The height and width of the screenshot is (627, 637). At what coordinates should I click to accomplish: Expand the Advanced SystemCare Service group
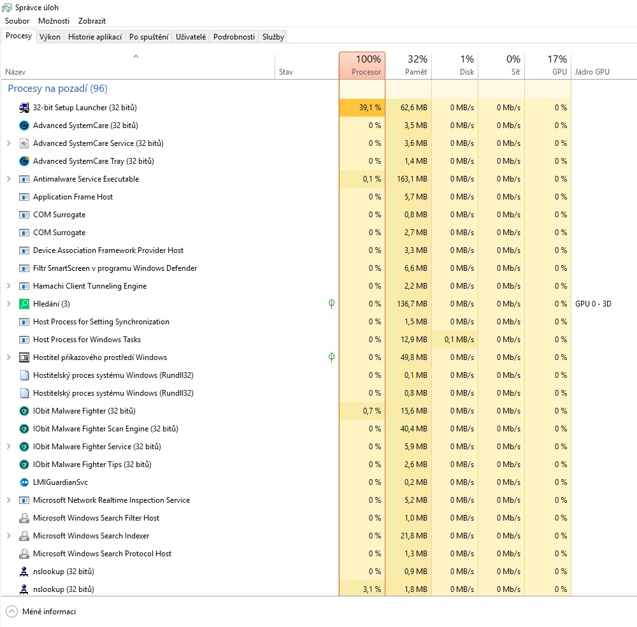(x=8, y=143)
